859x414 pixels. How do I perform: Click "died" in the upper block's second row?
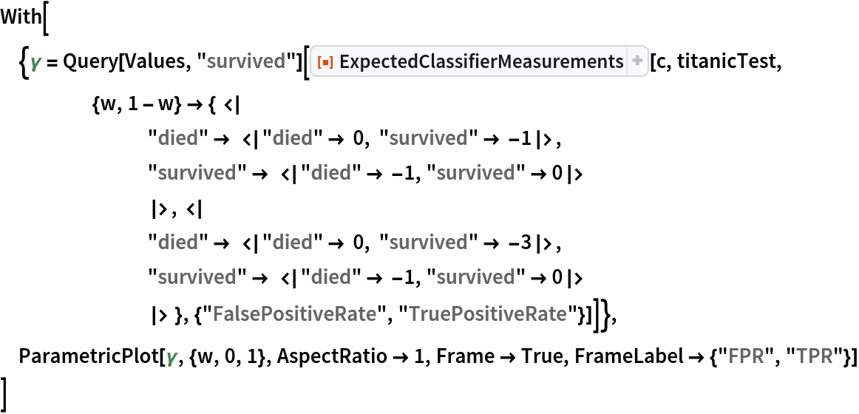point(330,173)
